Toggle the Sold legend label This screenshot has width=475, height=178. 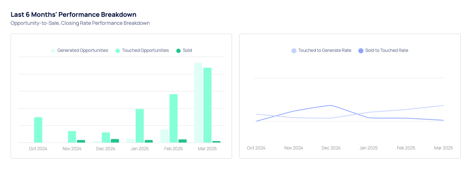[x=187, y=50]
